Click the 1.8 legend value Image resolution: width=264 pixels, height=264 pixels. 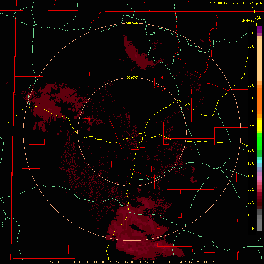[x=251, y=163]
